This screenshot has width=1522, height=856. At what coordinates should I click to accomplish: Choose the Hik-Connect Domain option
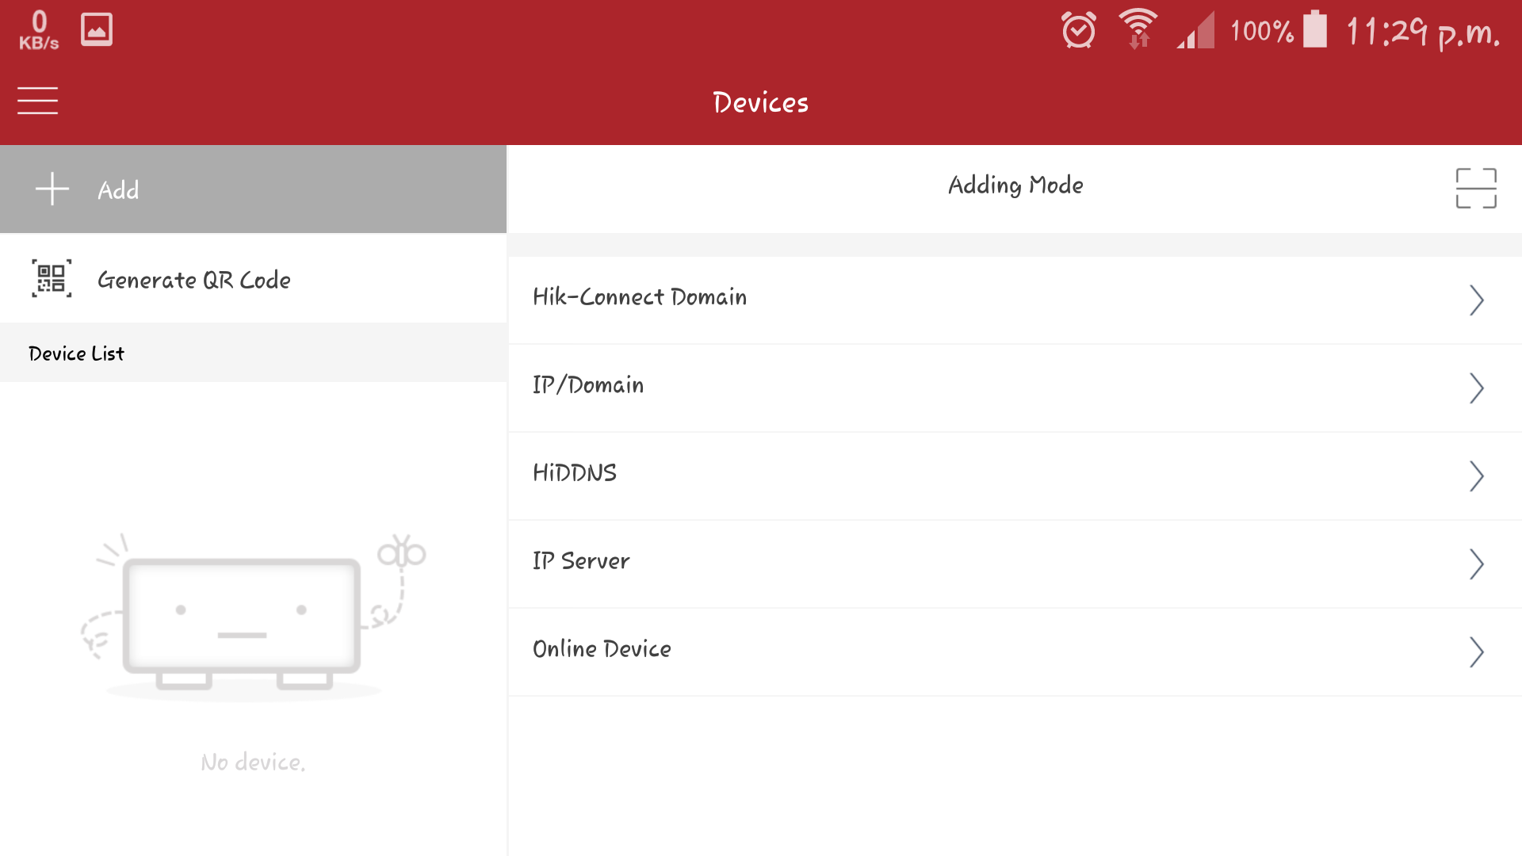click(640, 297)
